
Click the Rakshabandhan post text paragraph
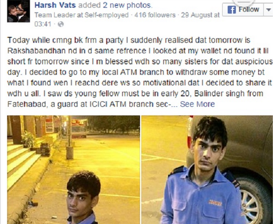pyautogui.click(x=140, y=72)
